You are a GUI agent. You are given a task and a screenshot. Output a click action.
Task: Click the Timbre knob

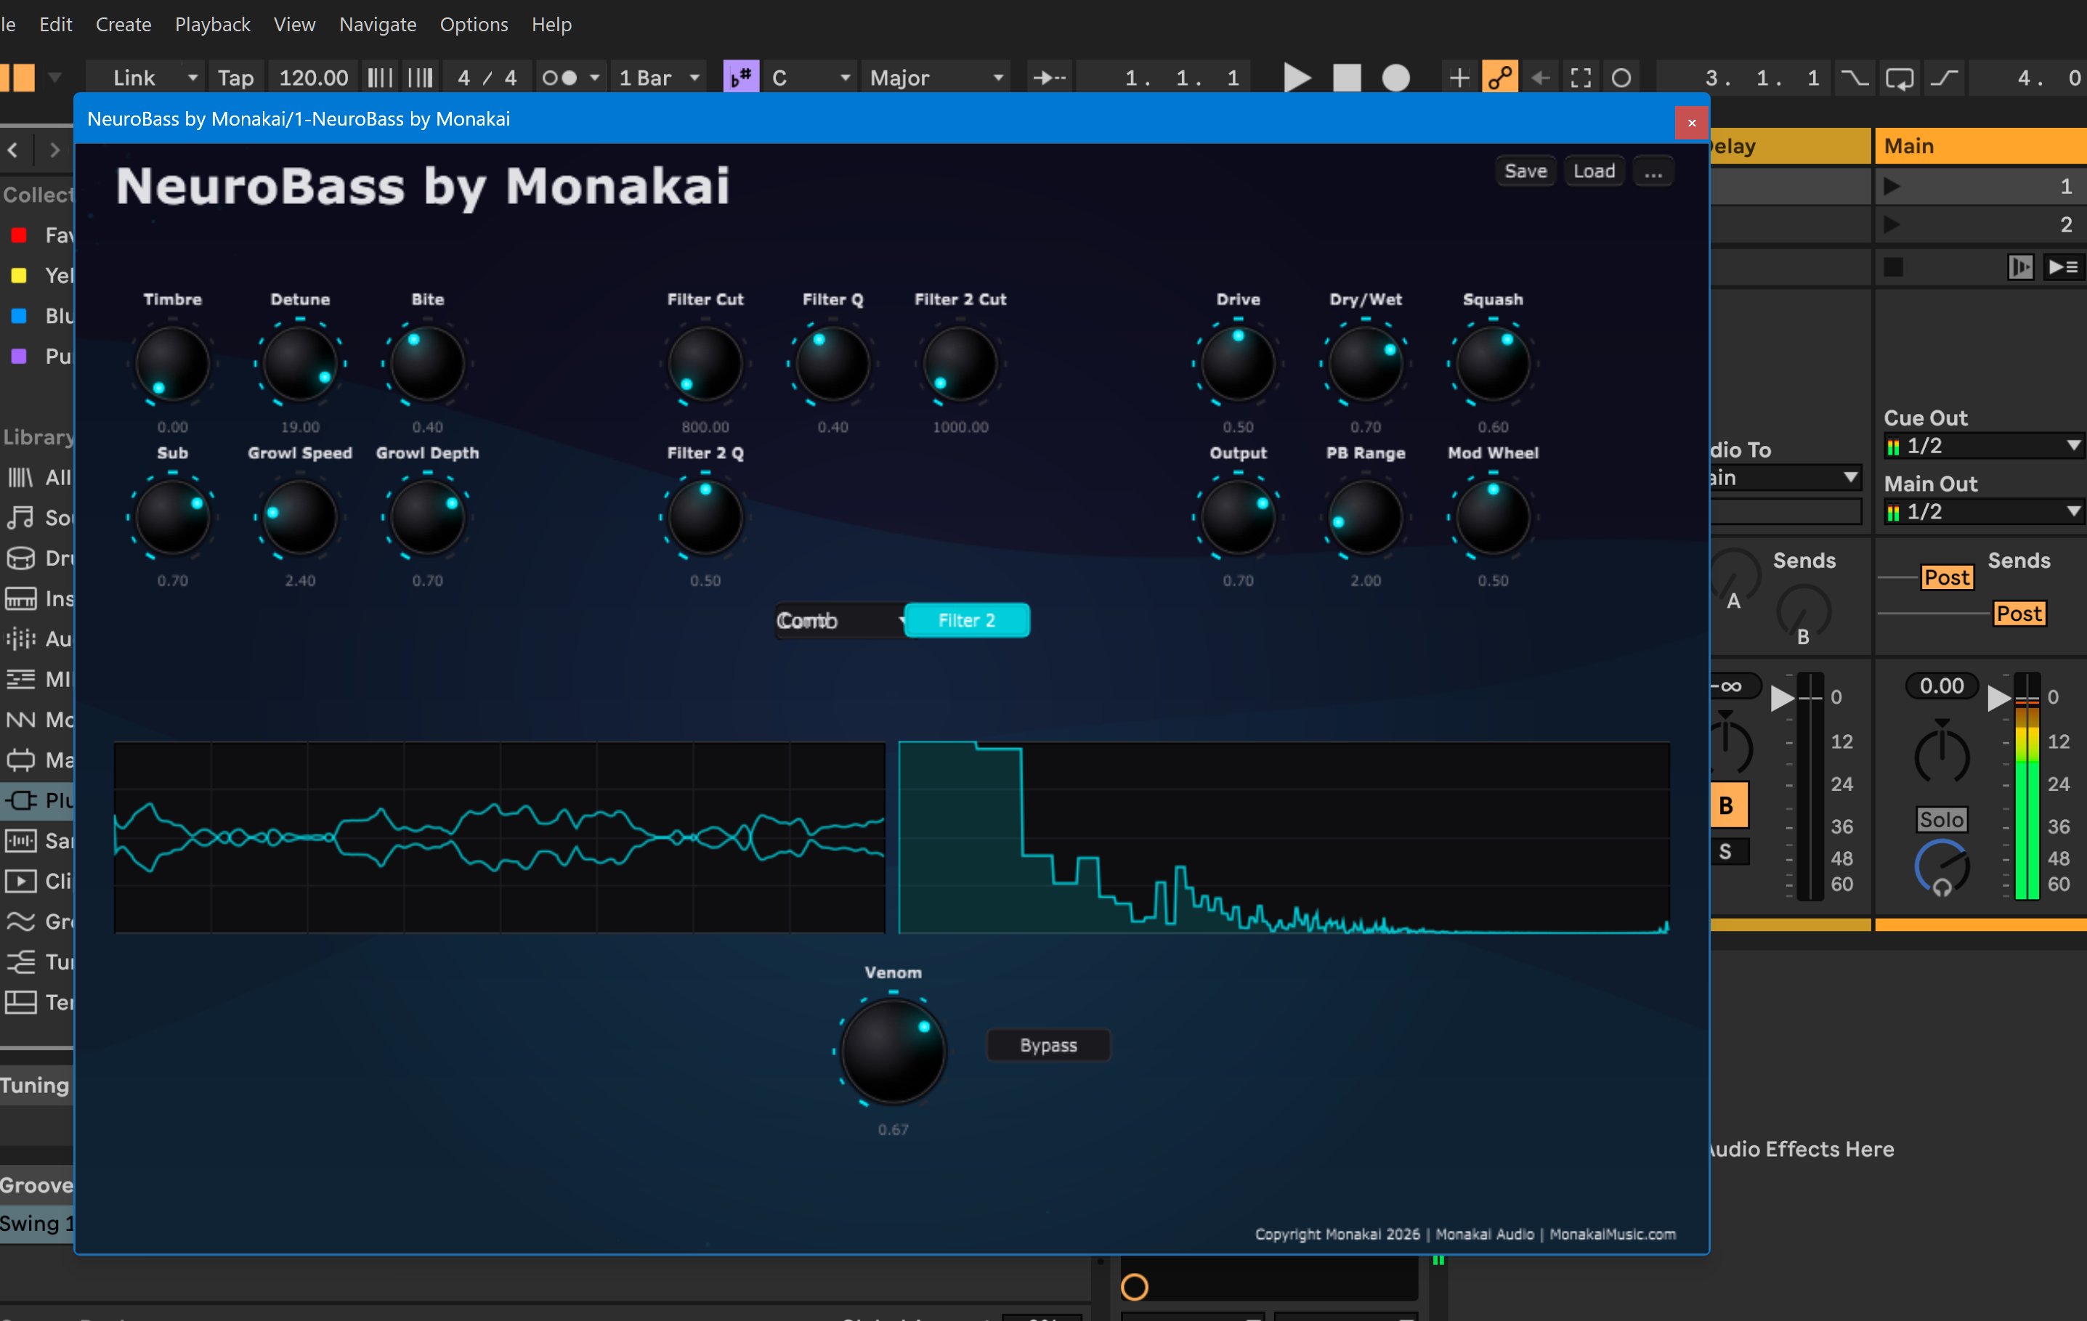(172, 363)
